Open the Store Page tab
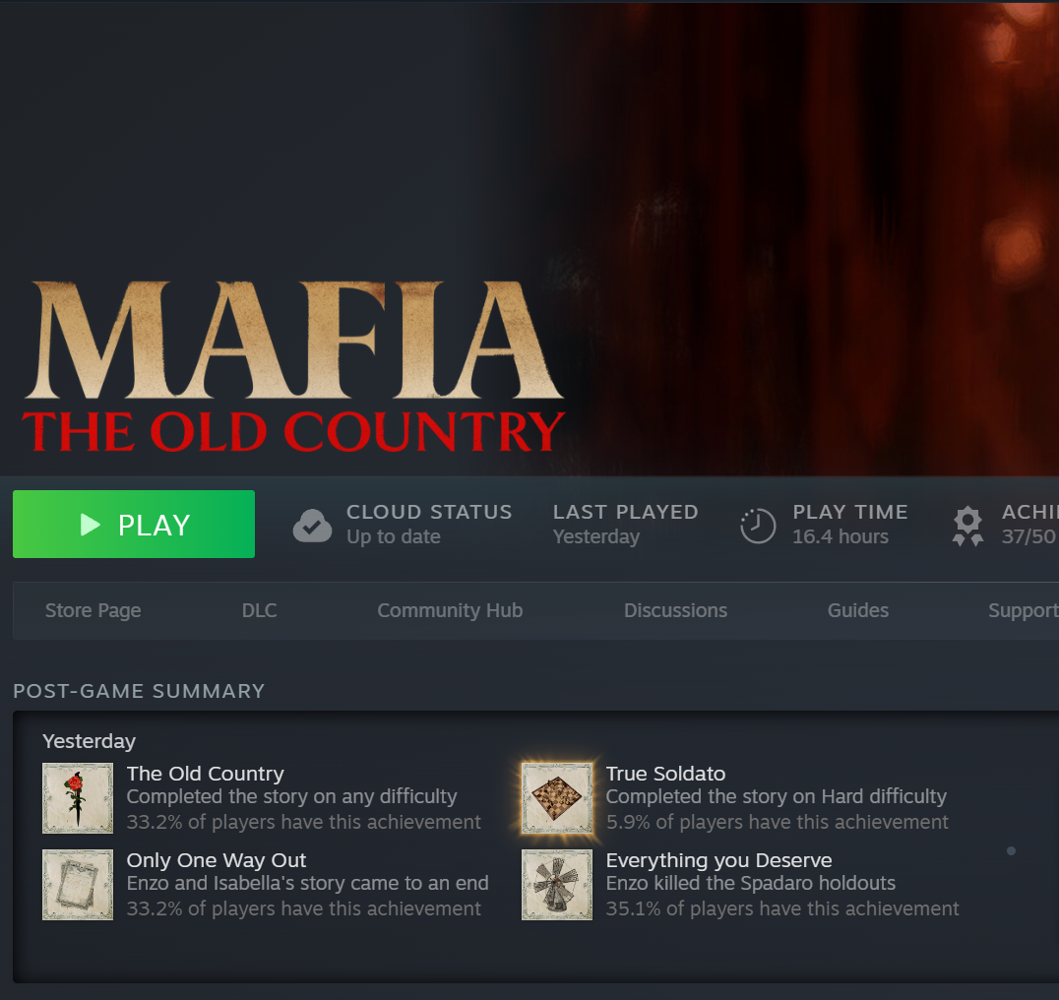This screenshot has height=1000, width=1059. [93, 610]
